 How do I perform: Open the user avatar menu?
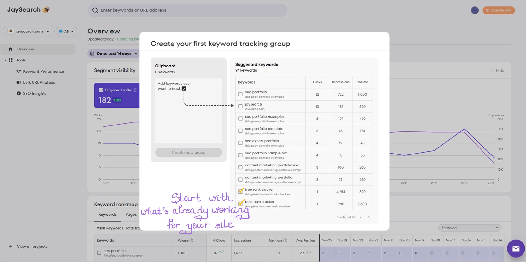pyautogui.click(x=475, y=10)
